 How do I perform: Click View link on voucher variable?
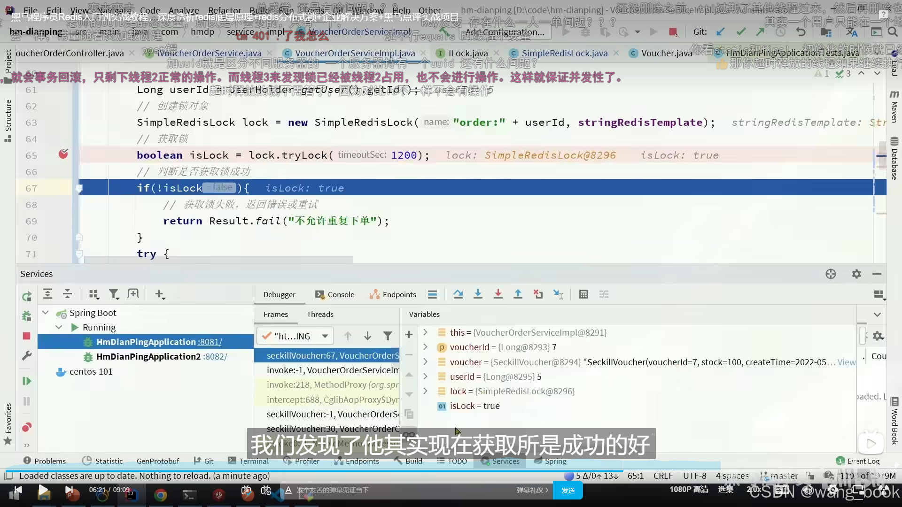click(846, 362)
